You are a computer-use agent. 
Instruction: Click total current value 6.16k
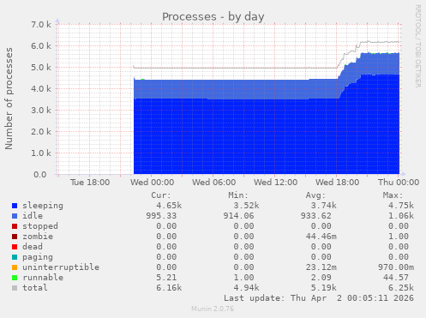click(x=169, y=288)
